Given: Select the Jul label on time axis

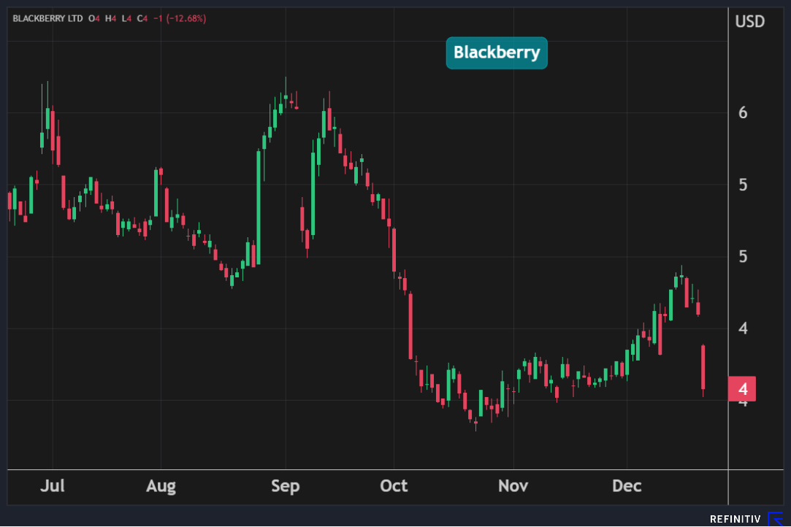Looking at the screenshot, I should coord(52,486).
